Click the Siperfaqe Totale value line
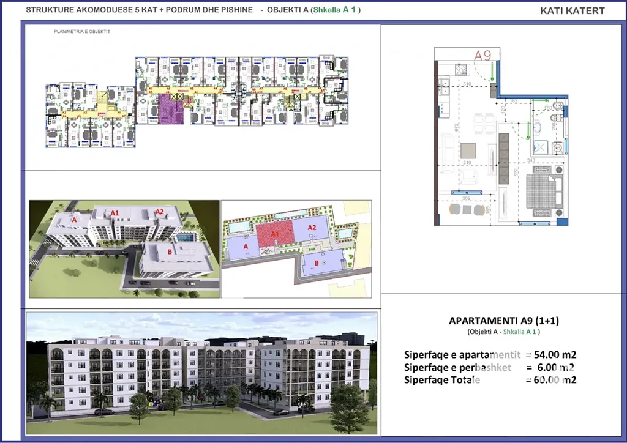This screenshot has height=443, width=627. [490, 380]
